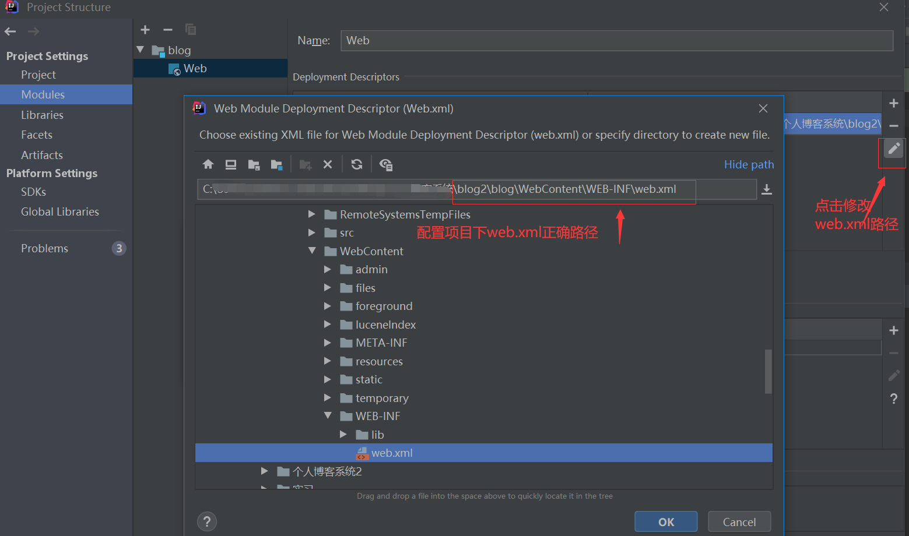The image size is (909, 536).
Task: Refresh the file tree
Action: tap(356, 164)
